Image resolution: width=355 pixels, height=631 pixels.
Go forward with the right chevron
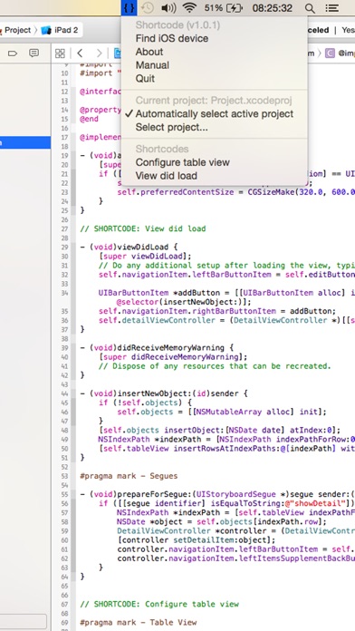click(99, 53)
